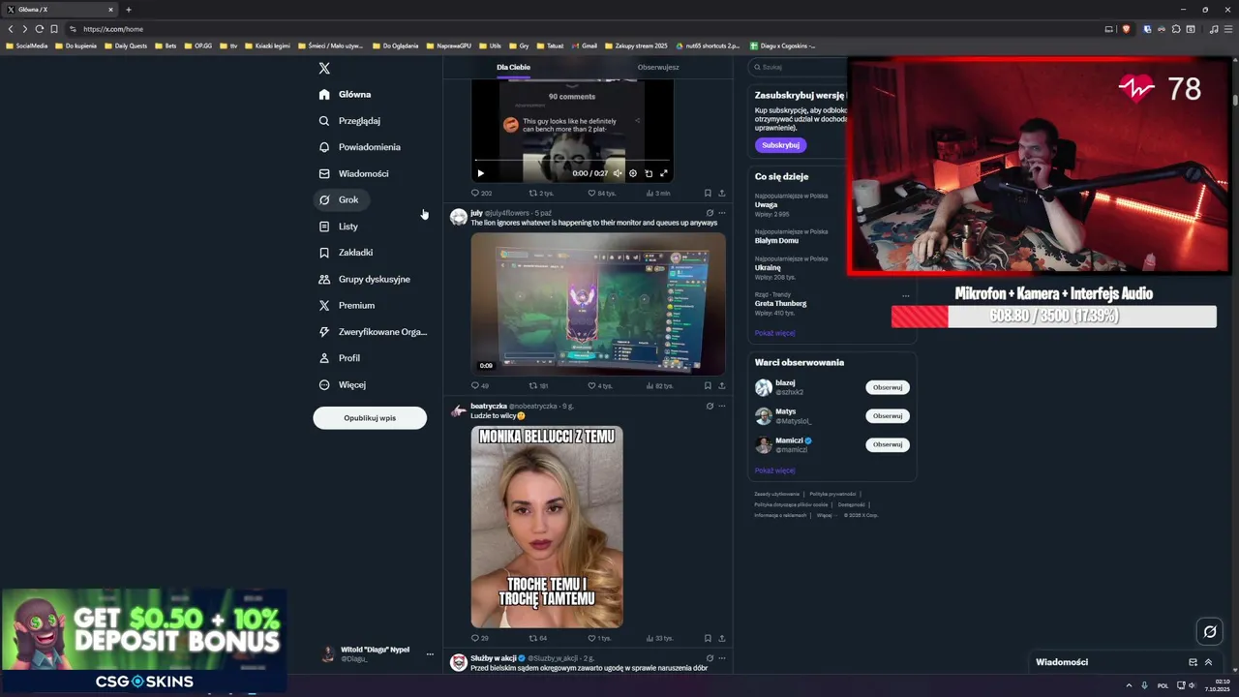Expand the Wiadomości drawer with double chevron
This screenshot has width=1239, height=697.
1208,662
